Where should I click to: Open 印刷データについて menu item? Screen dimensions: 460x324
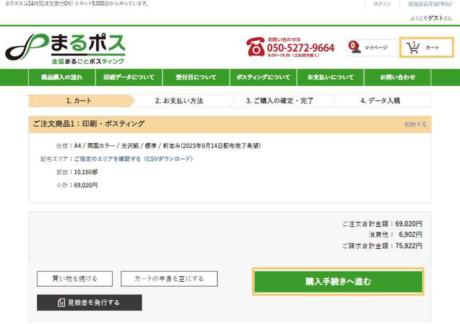click(x=129, y=77)
